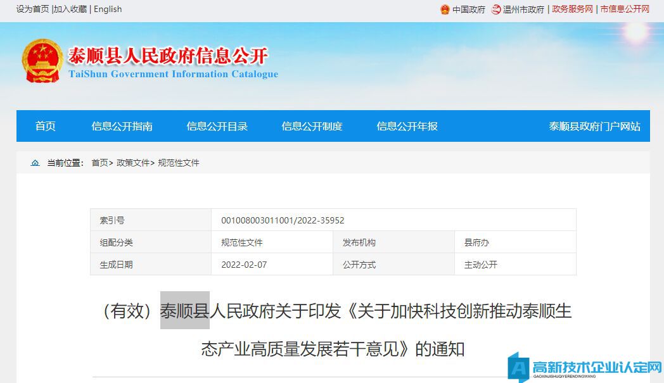Open the 首页 navigation tab
664x383 pixels.
click(46, 126)
